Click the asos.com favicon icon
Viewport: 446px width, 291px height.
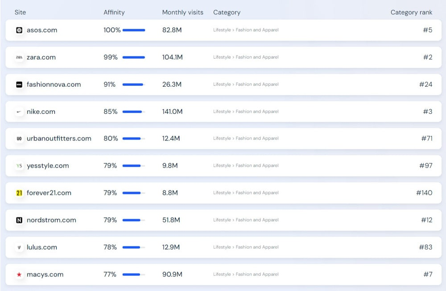pyautogui.click(x=19, y=30)
